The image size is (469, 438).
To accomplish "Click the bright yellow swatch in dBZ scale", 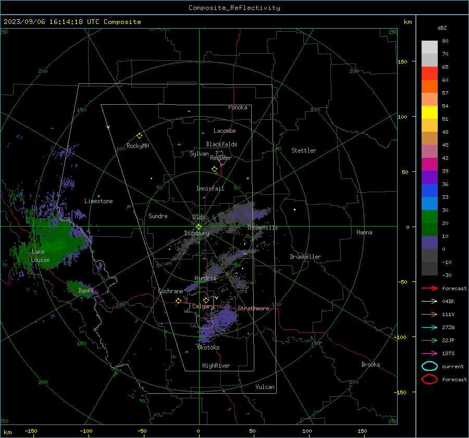I will 429,112.
